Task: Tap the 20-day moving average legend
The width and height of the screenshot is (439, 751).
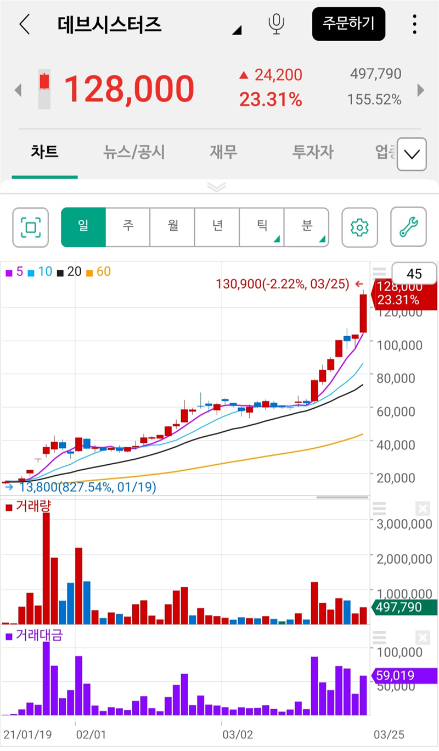Action: click(69, 271)
